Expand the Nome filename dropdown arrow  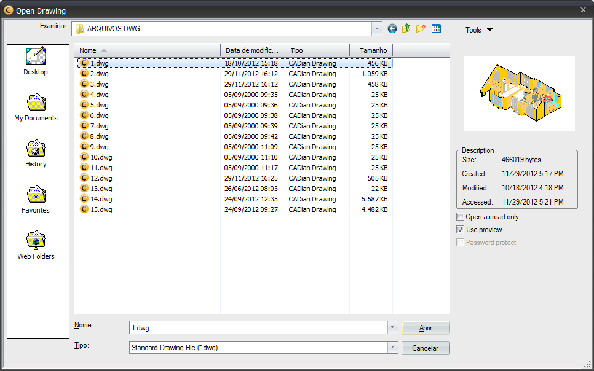(392, 328)
